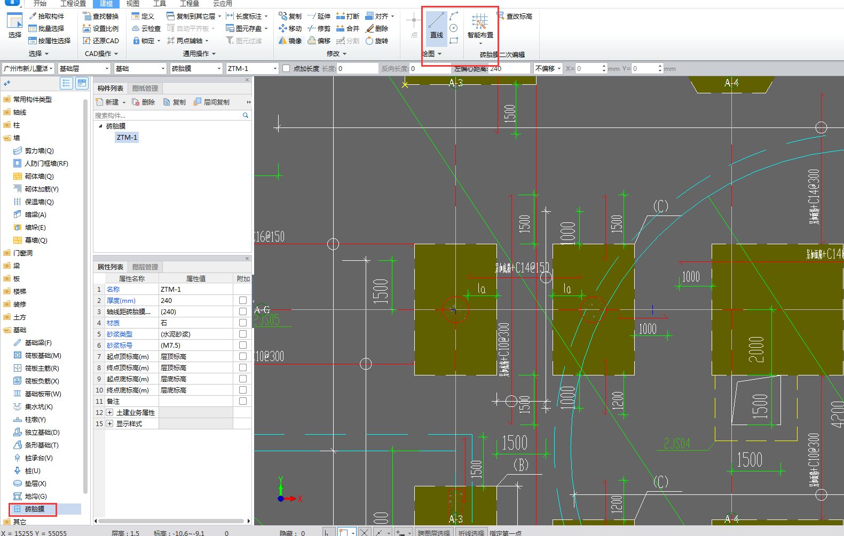Screen dimensions: 844x536
Task: Switch to the 视图 ribbon tab
Action: click(133, 4)
